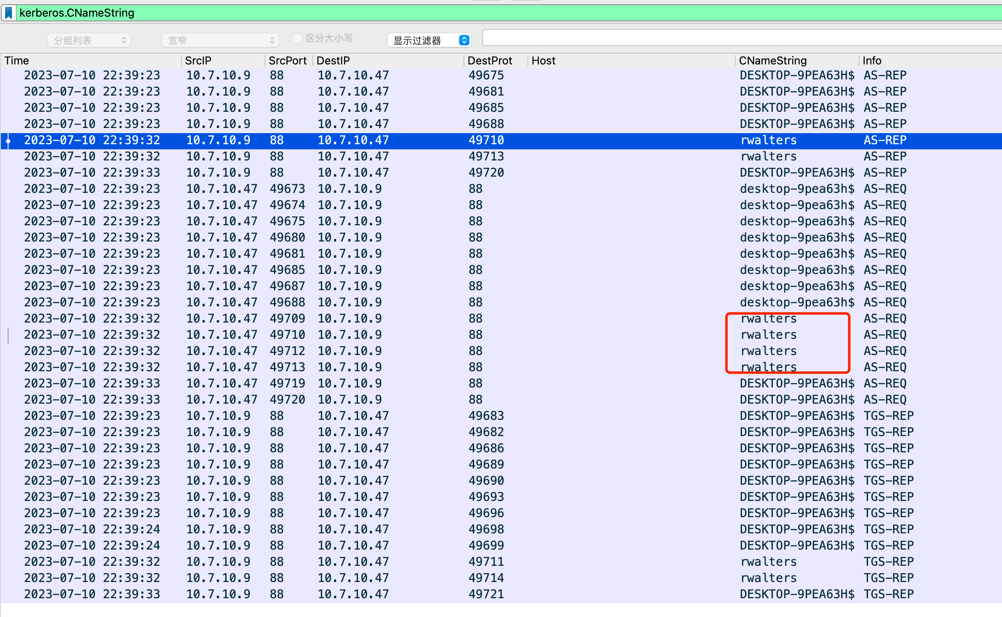The width and height of the screenshot is (1002, 617).
Task: Click the SrcPort column header
Action: 288,61
